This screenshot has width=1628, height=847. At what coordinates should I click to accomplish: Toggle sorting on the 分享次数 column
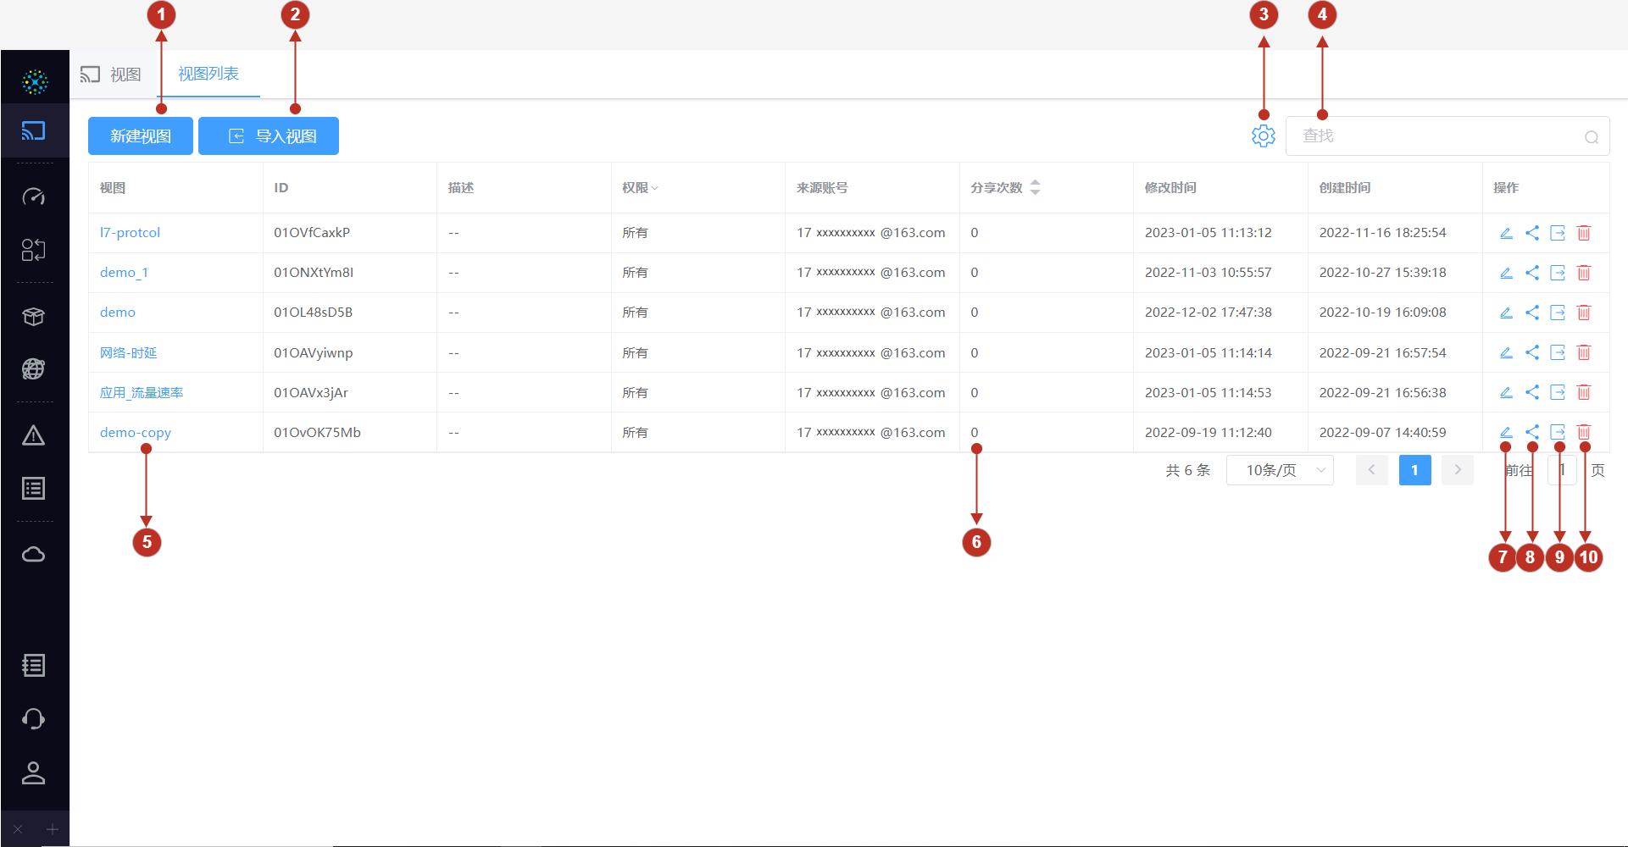(x=1035, y=187)
